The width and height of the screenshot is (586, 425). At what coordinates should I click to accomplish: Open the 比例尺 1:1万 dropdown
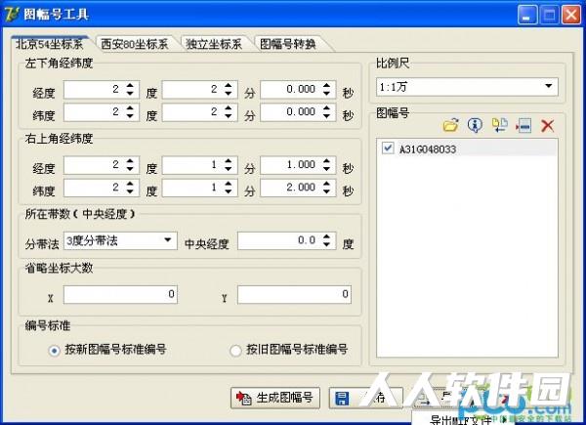coord(548,86)
